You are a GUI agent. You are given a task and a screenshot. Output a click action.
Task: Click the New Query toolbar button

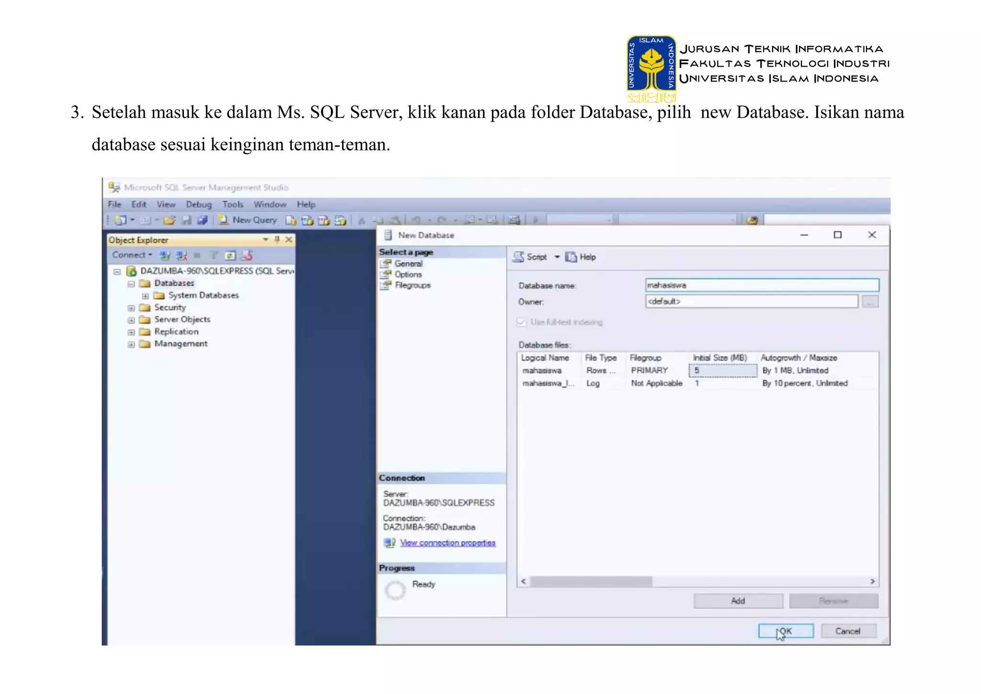click(x=248, y=220)
